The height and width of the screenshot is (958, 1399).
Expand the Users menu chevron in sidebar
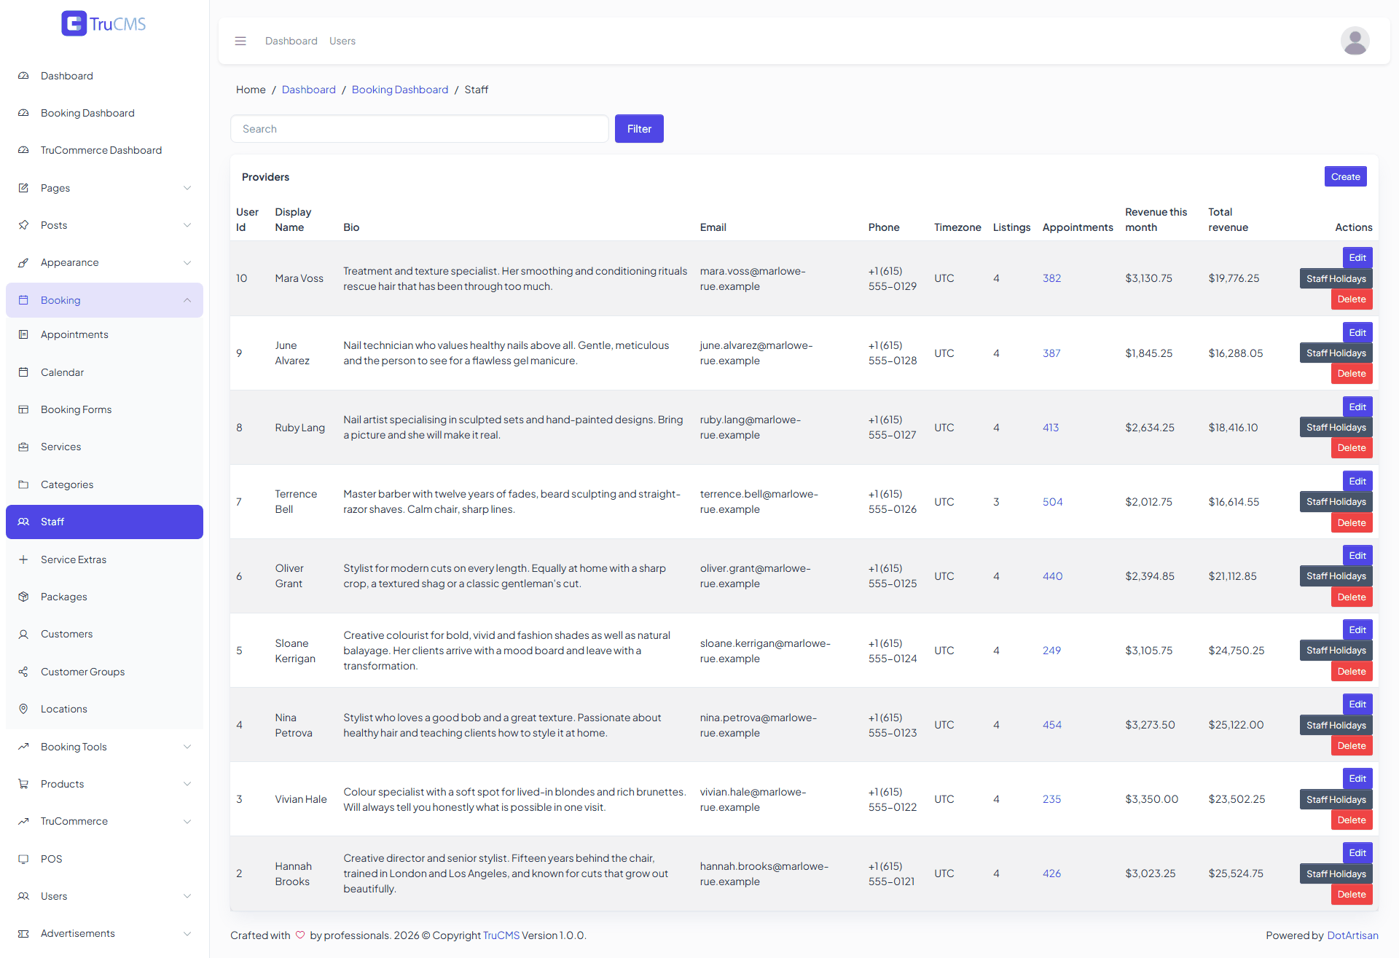tap(187, 896)
